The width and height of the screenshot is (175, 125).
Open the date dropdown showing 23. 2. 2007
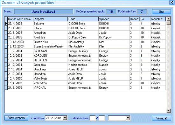click(65, 118)
